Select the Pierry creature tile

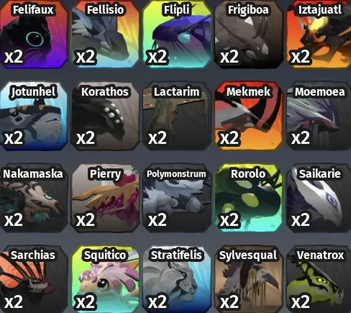[105, 198]
